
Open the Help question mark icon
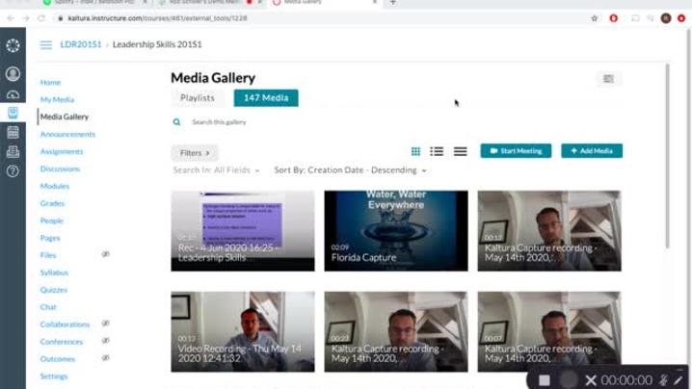click(x=13, y=170)
